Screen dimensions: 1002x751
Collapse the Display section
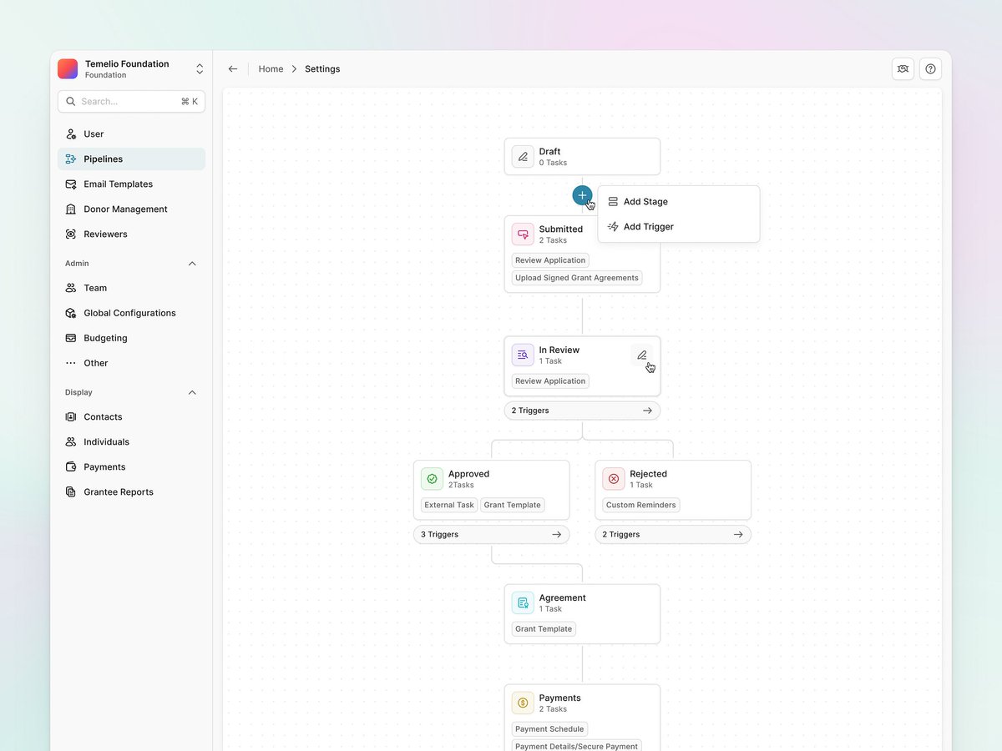point(192,392)
